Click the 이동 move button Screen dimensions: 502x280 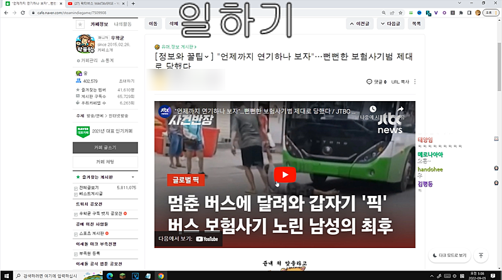[x=153, y=24]
